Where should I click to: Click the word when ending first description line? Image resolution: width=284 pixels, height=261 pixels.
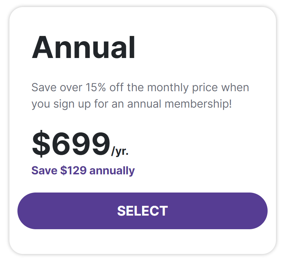pyautogui.click(x=235, y=87)
